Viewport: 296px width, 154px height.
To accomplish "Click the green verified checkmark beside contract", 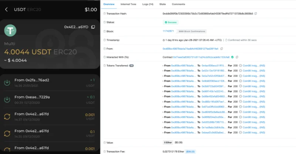I will pos(232,57).
